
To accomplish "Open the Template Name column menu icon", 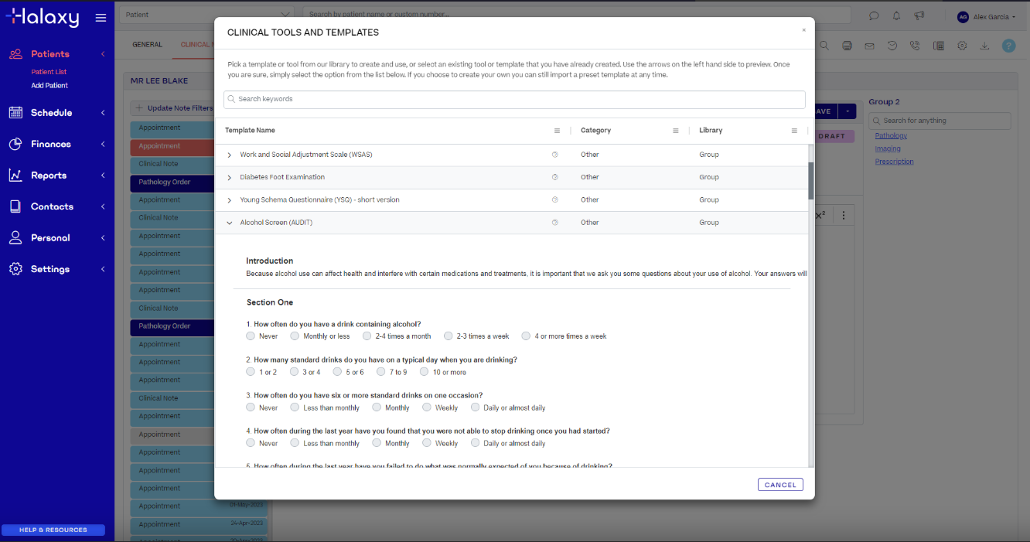I will tap(557, 131).
